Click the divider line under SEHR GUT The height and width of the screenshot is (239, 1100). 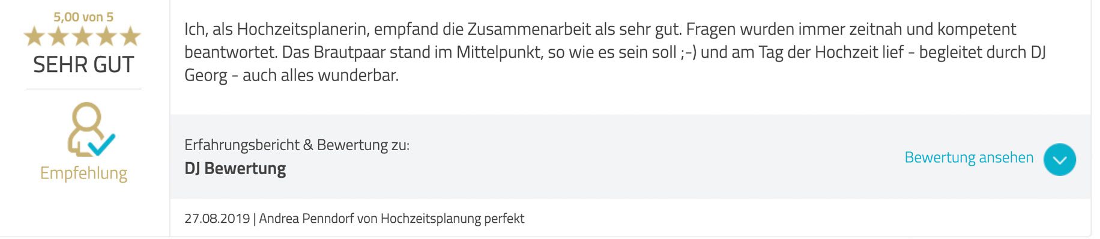coord(83,89)
